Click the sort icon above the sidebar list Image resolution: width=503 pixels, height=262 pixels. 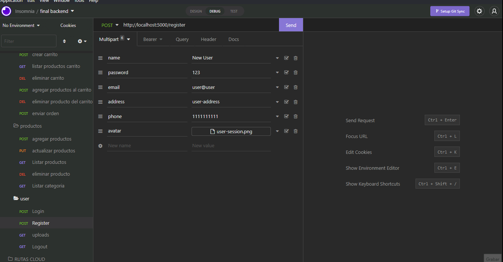pos(64,41)
